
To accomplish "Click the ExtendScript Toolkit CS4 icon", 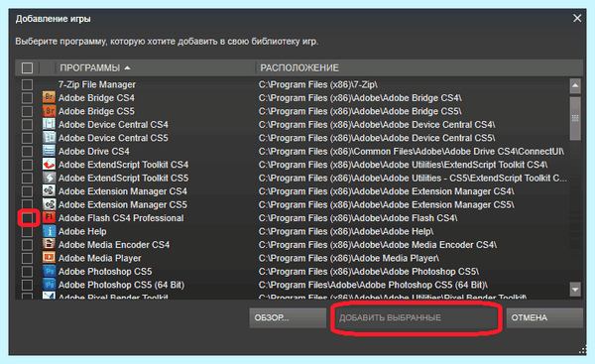I will click(x=49, y=165).
